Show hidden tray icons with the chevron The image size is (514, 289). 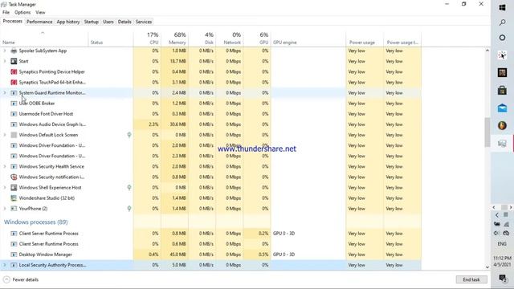(x=497, y=215)
